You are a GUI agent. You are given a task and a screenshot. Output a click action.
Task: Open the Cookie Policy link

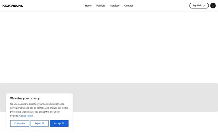coord(26,116)
